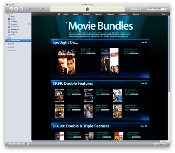175x153 pixels.
Task: Open the Computer speaker output dropdown
Action: [x=160, y=144]
